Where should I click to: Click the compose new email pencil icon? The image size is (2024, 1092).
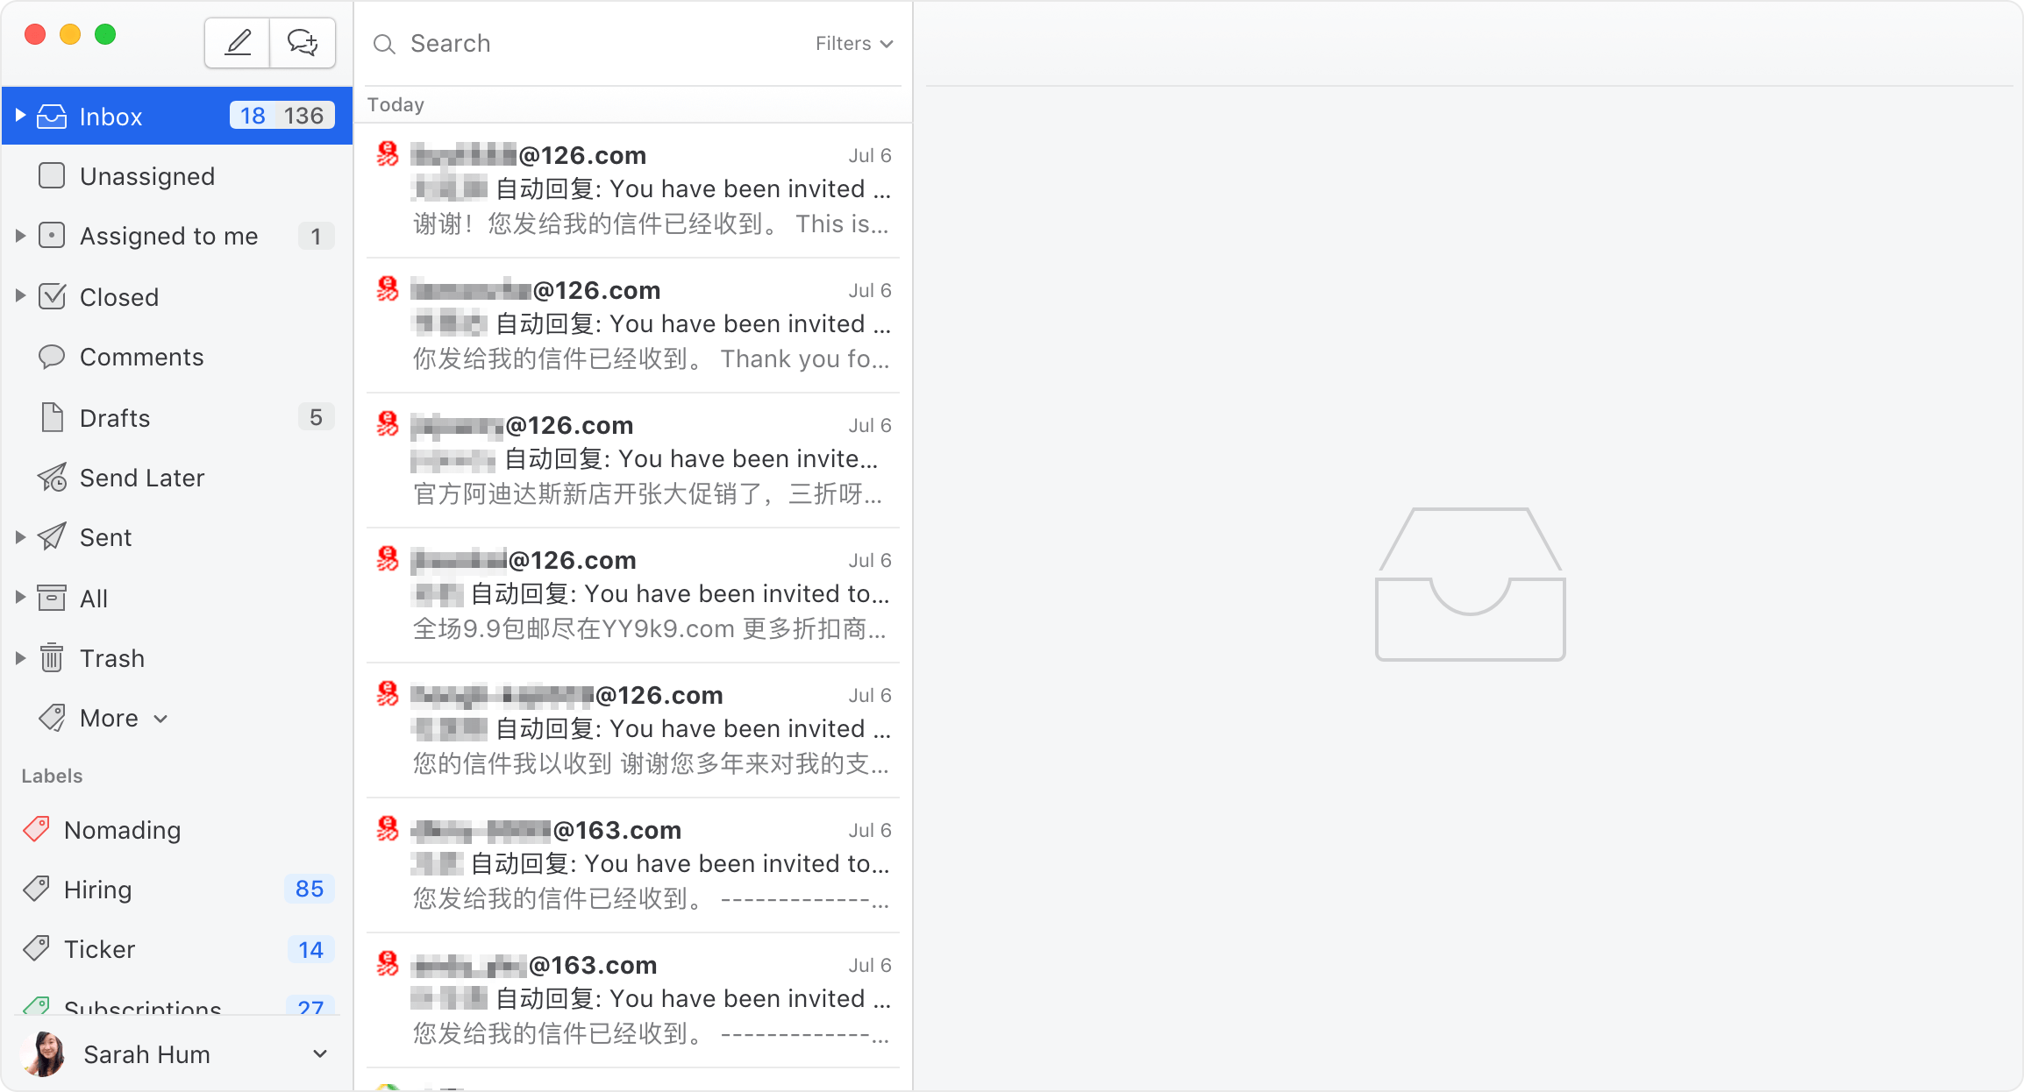click(x=238, y=43)
